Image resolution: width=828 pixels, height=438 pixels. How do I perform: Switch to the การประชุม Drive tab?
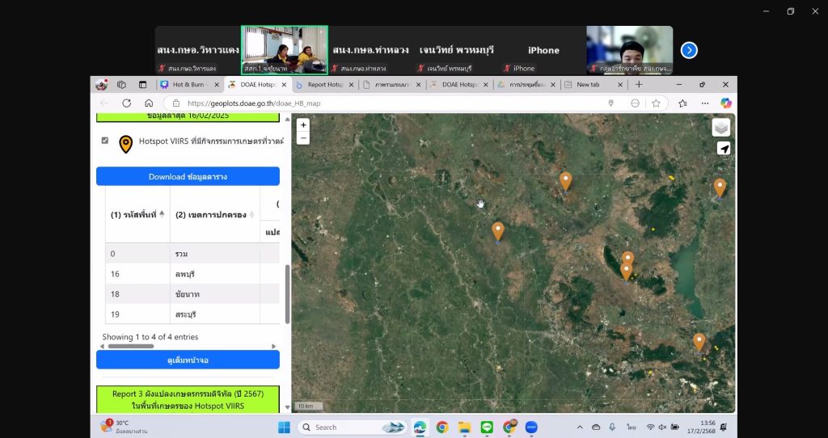(x=526, y=84)
